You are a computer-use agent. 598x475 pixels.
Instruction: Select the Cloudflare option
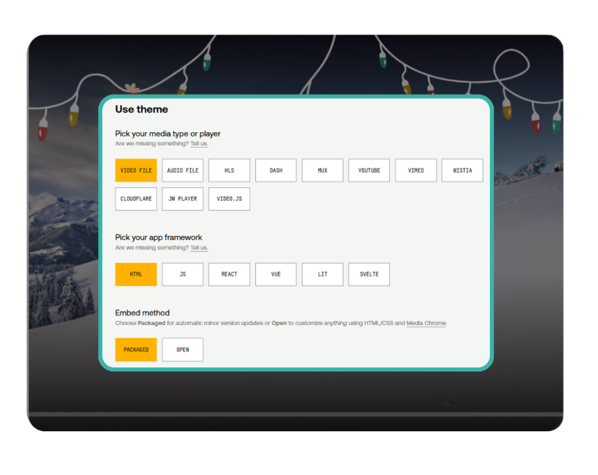(136, 199)
